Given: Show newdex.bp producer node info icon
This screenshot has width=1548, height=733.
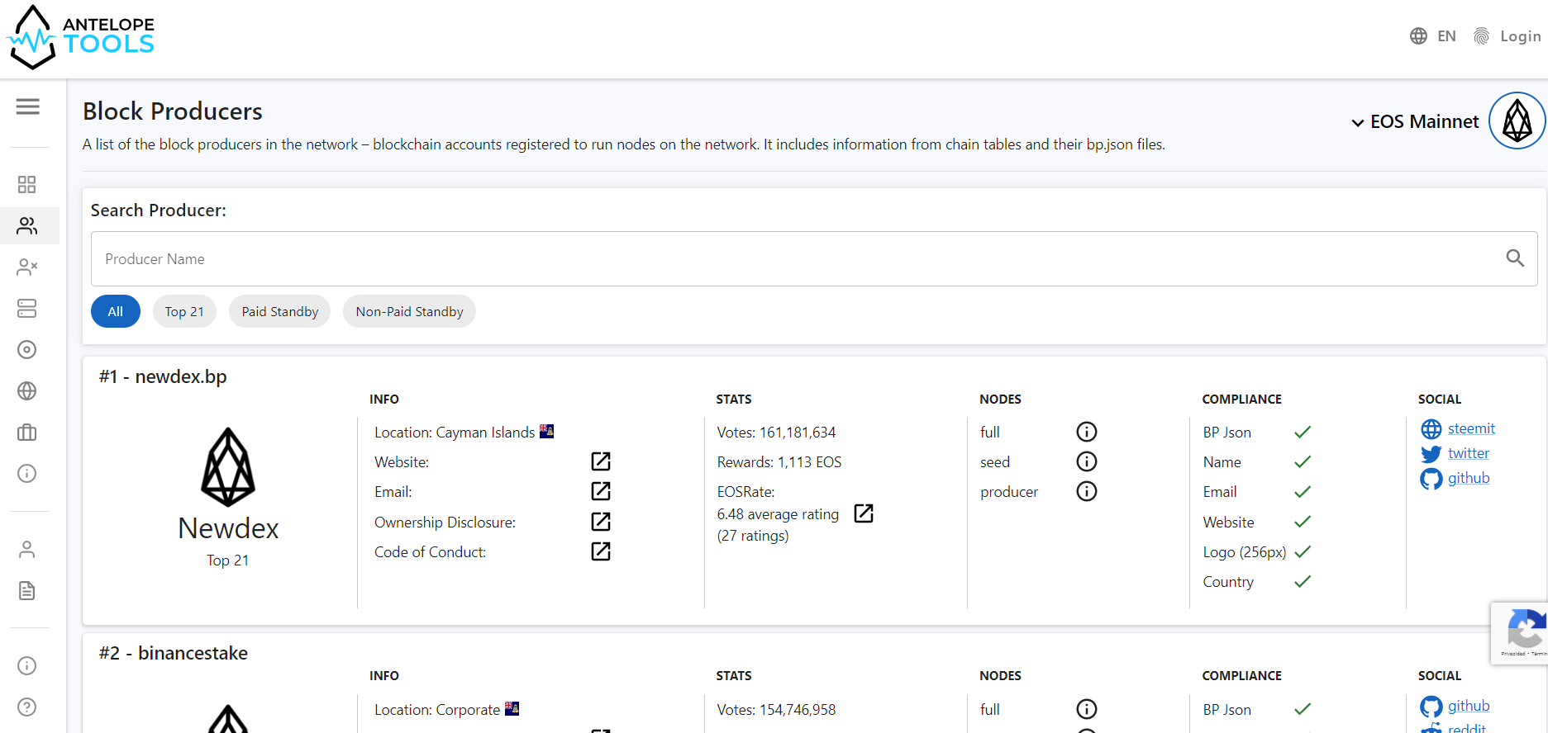Looking at the screenshot, I should (x=1087, y=491).
